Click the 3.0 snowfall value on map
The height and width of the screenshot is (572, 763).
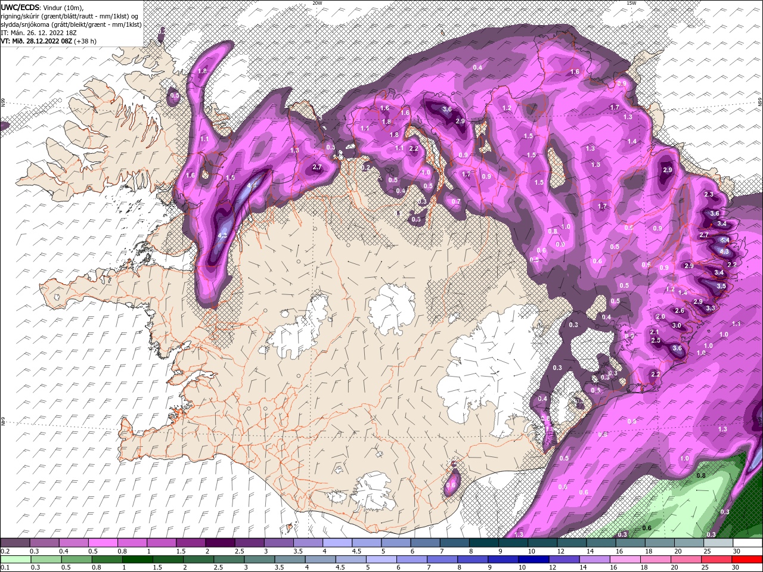click(677, 325)
